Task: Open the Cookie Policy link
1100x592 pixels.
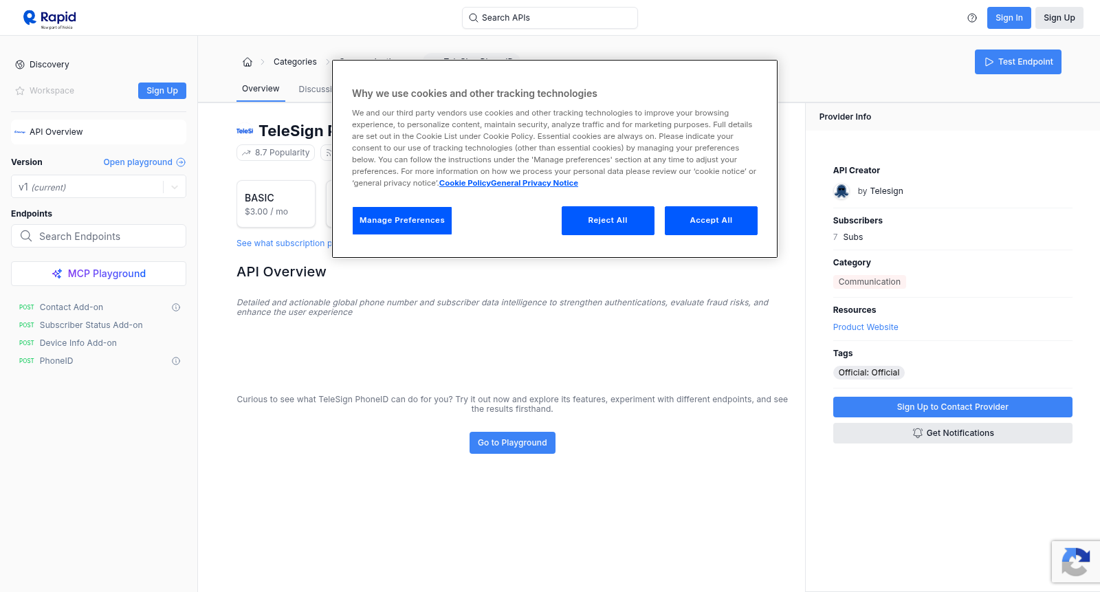Action: 465,183
